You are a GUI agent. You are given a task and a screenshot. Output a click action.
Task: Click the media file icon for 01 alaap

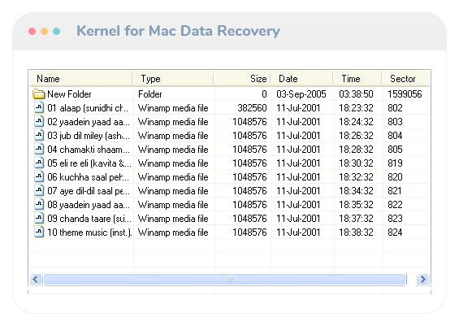pos(39,108)
